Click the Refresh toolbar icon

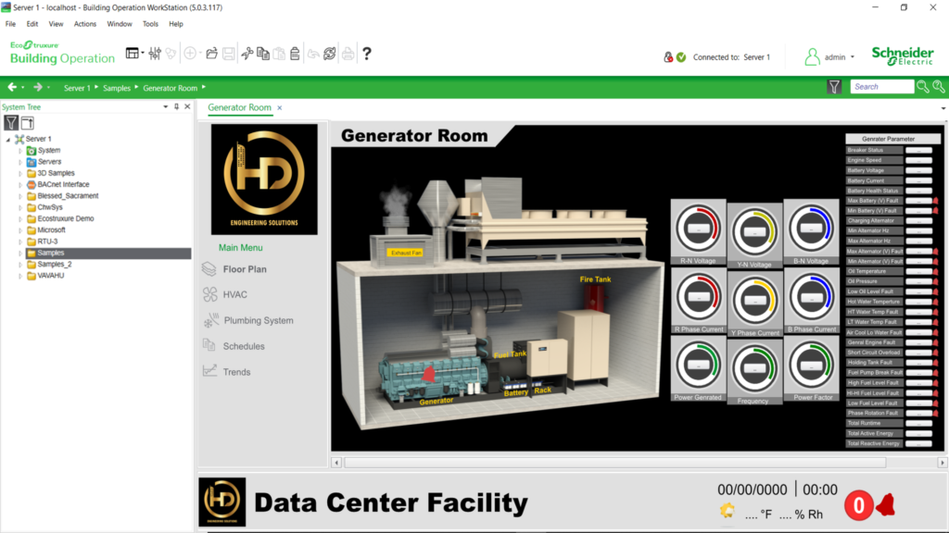tap(329, 54)
